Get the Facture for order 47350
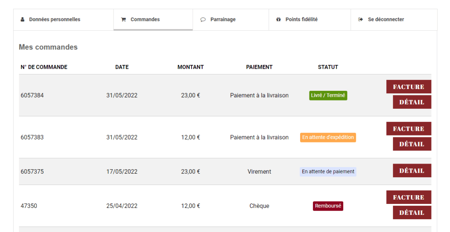 409,197
